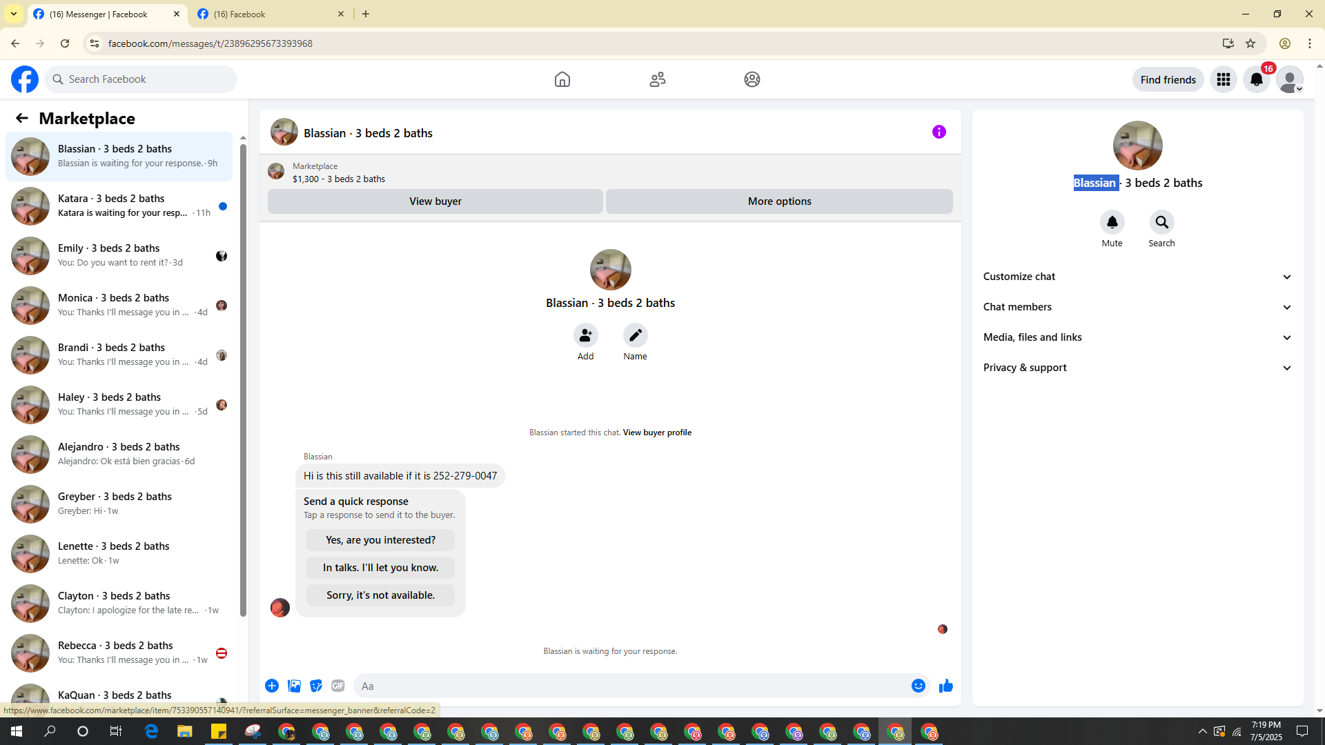Click the View buyer button
The image size is (1325, 745).
[435, 201]
